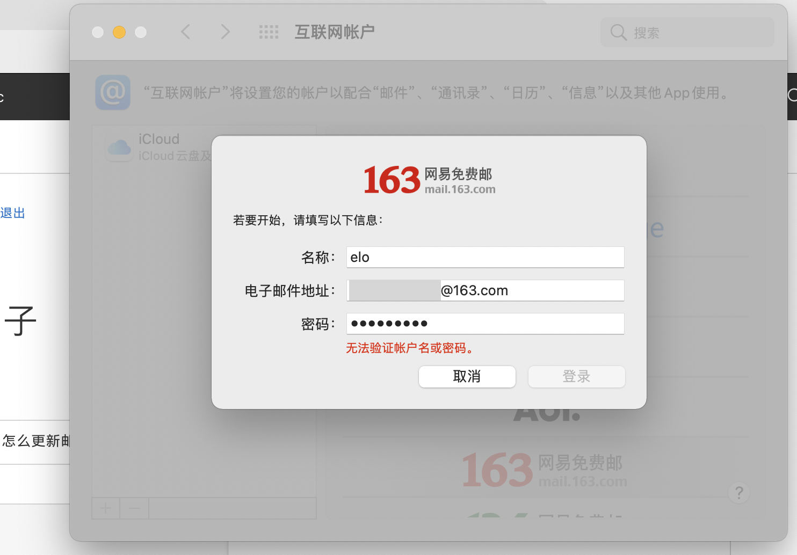This screenshot has width=797, height=555.
Task: Click the yellow minimize window button
Action: (119, 32)
